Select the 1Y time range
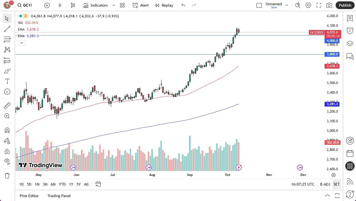Viewport: 356px width, 201px height. (71, 184)
